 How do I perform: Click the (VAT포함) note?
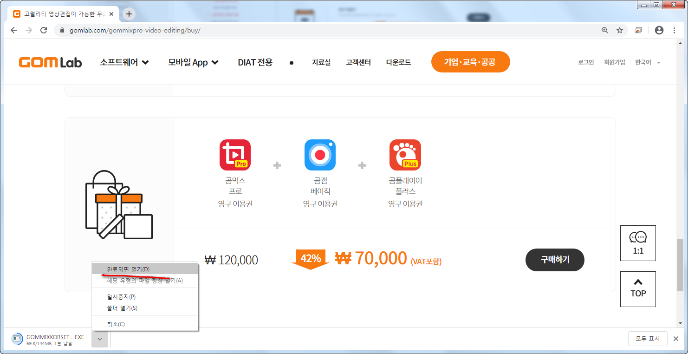pos(426,262)
